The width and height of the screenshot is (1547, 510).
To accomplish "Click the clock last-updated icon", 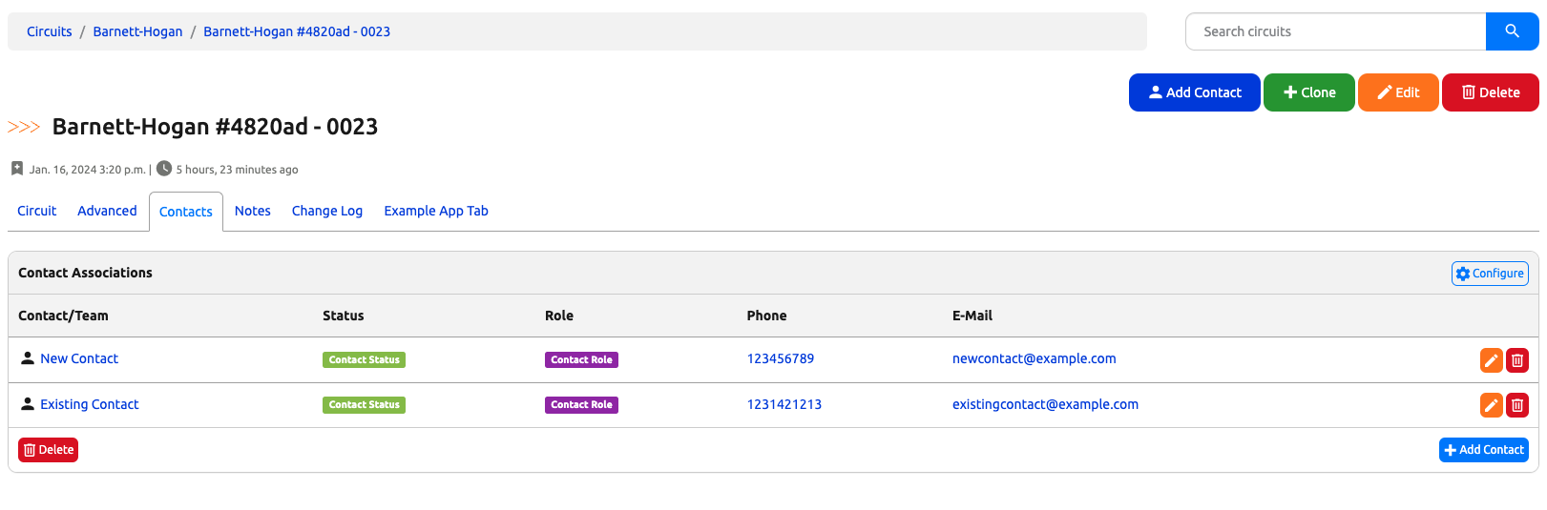I will tap(164, 169).
